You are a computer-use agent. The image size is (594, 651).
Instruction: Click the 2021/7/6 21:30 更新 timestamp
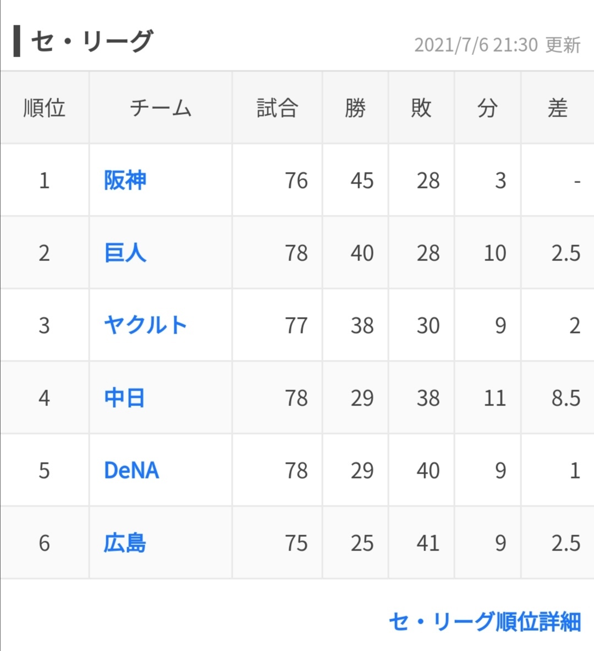497,45
